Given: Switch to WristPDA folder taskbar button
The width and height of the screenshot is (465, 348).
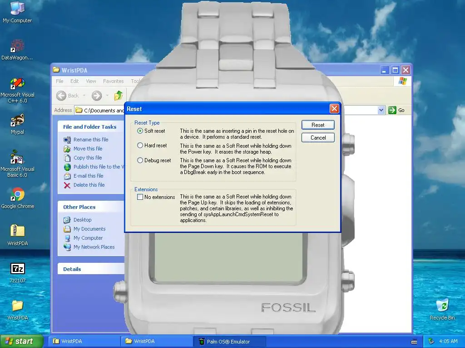Looking at the screenshot, I should tap(157, 341).
